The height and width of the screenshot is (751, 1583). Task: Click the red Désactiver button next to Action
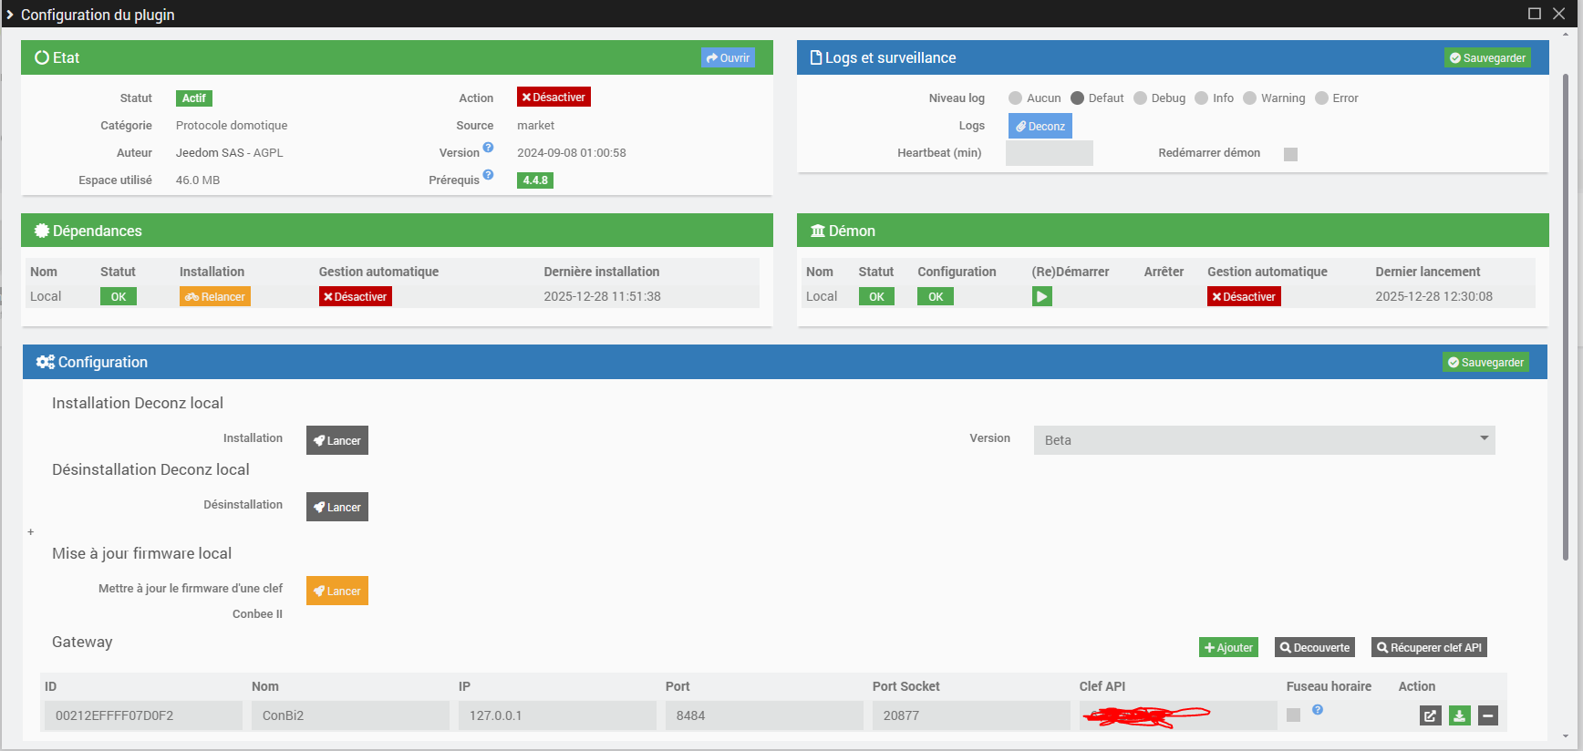(x=554, y=97)
